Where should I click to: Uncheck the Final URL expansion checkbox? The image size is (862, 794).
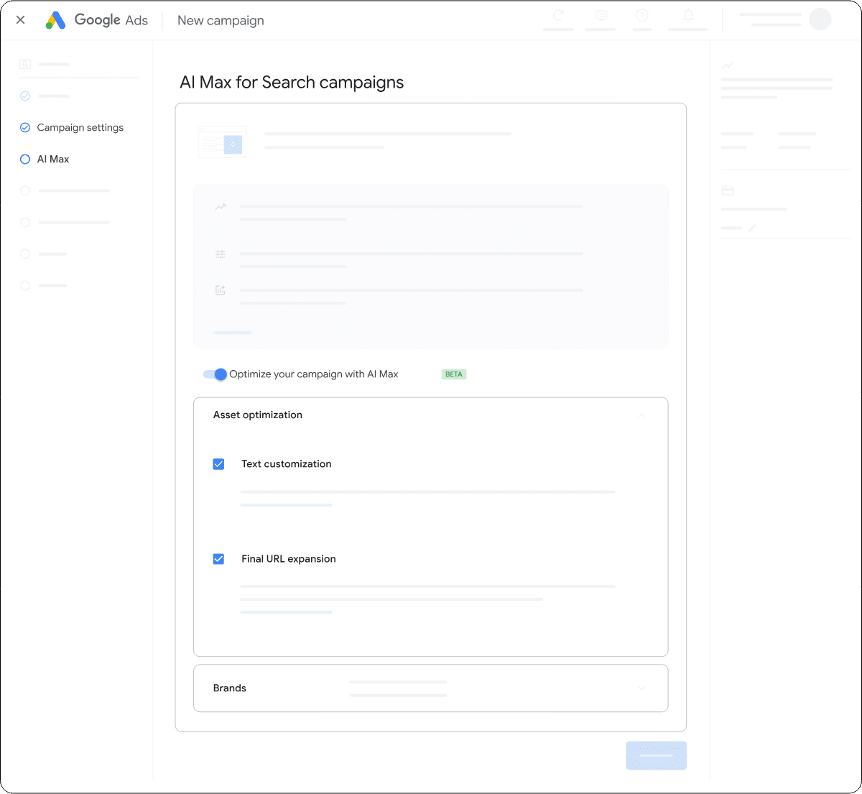click(219, 559)
